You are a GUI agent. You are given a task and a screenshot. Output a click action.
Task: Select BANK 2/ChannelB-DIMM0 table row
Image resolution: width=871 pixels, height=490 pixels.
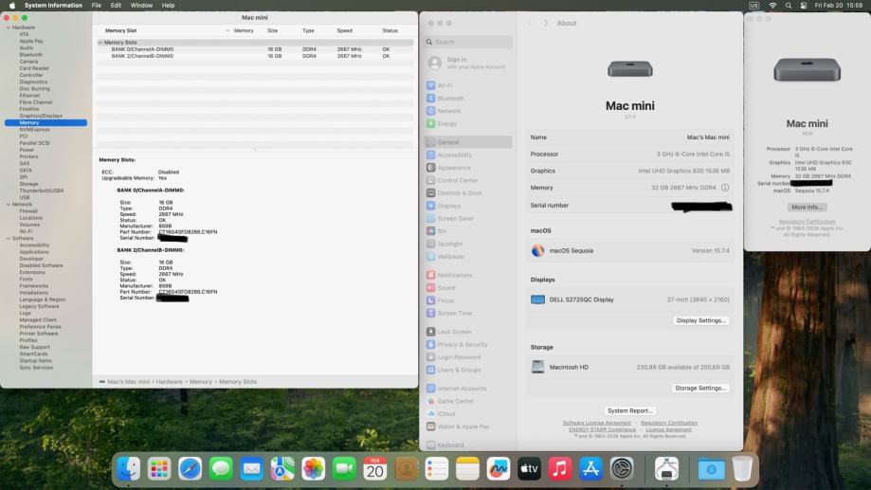pos(255,56)
